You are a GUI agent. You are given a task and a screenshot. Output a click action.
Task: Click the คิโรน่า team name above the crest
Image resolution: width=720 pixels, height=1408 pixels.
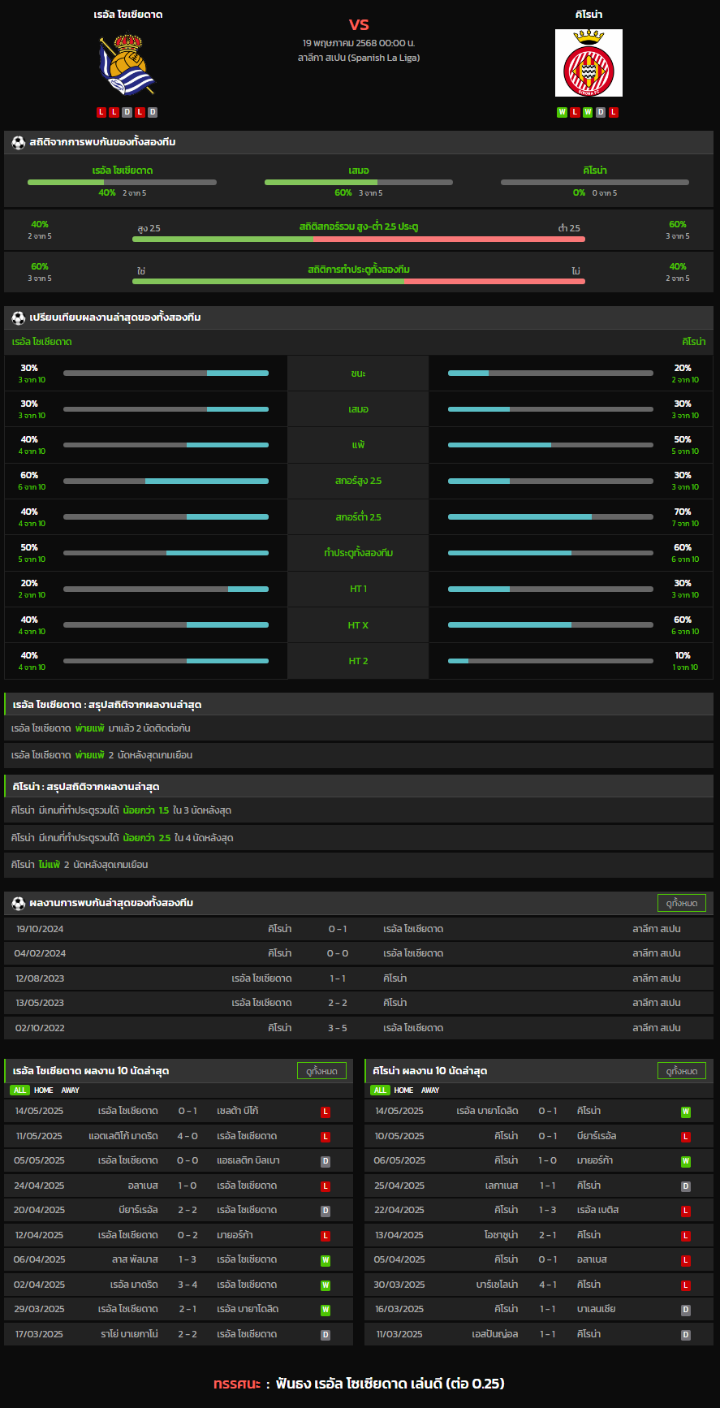pyautogui.click(x=589, y=15)
